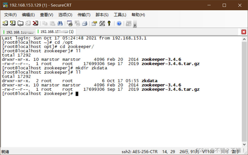
Task: Click the 'cd zookeeper/' command text
Action: click(x=77, y=47)
